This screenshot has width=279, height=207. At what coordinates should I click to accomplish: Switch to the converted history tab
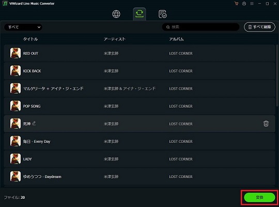click(162, 14)
